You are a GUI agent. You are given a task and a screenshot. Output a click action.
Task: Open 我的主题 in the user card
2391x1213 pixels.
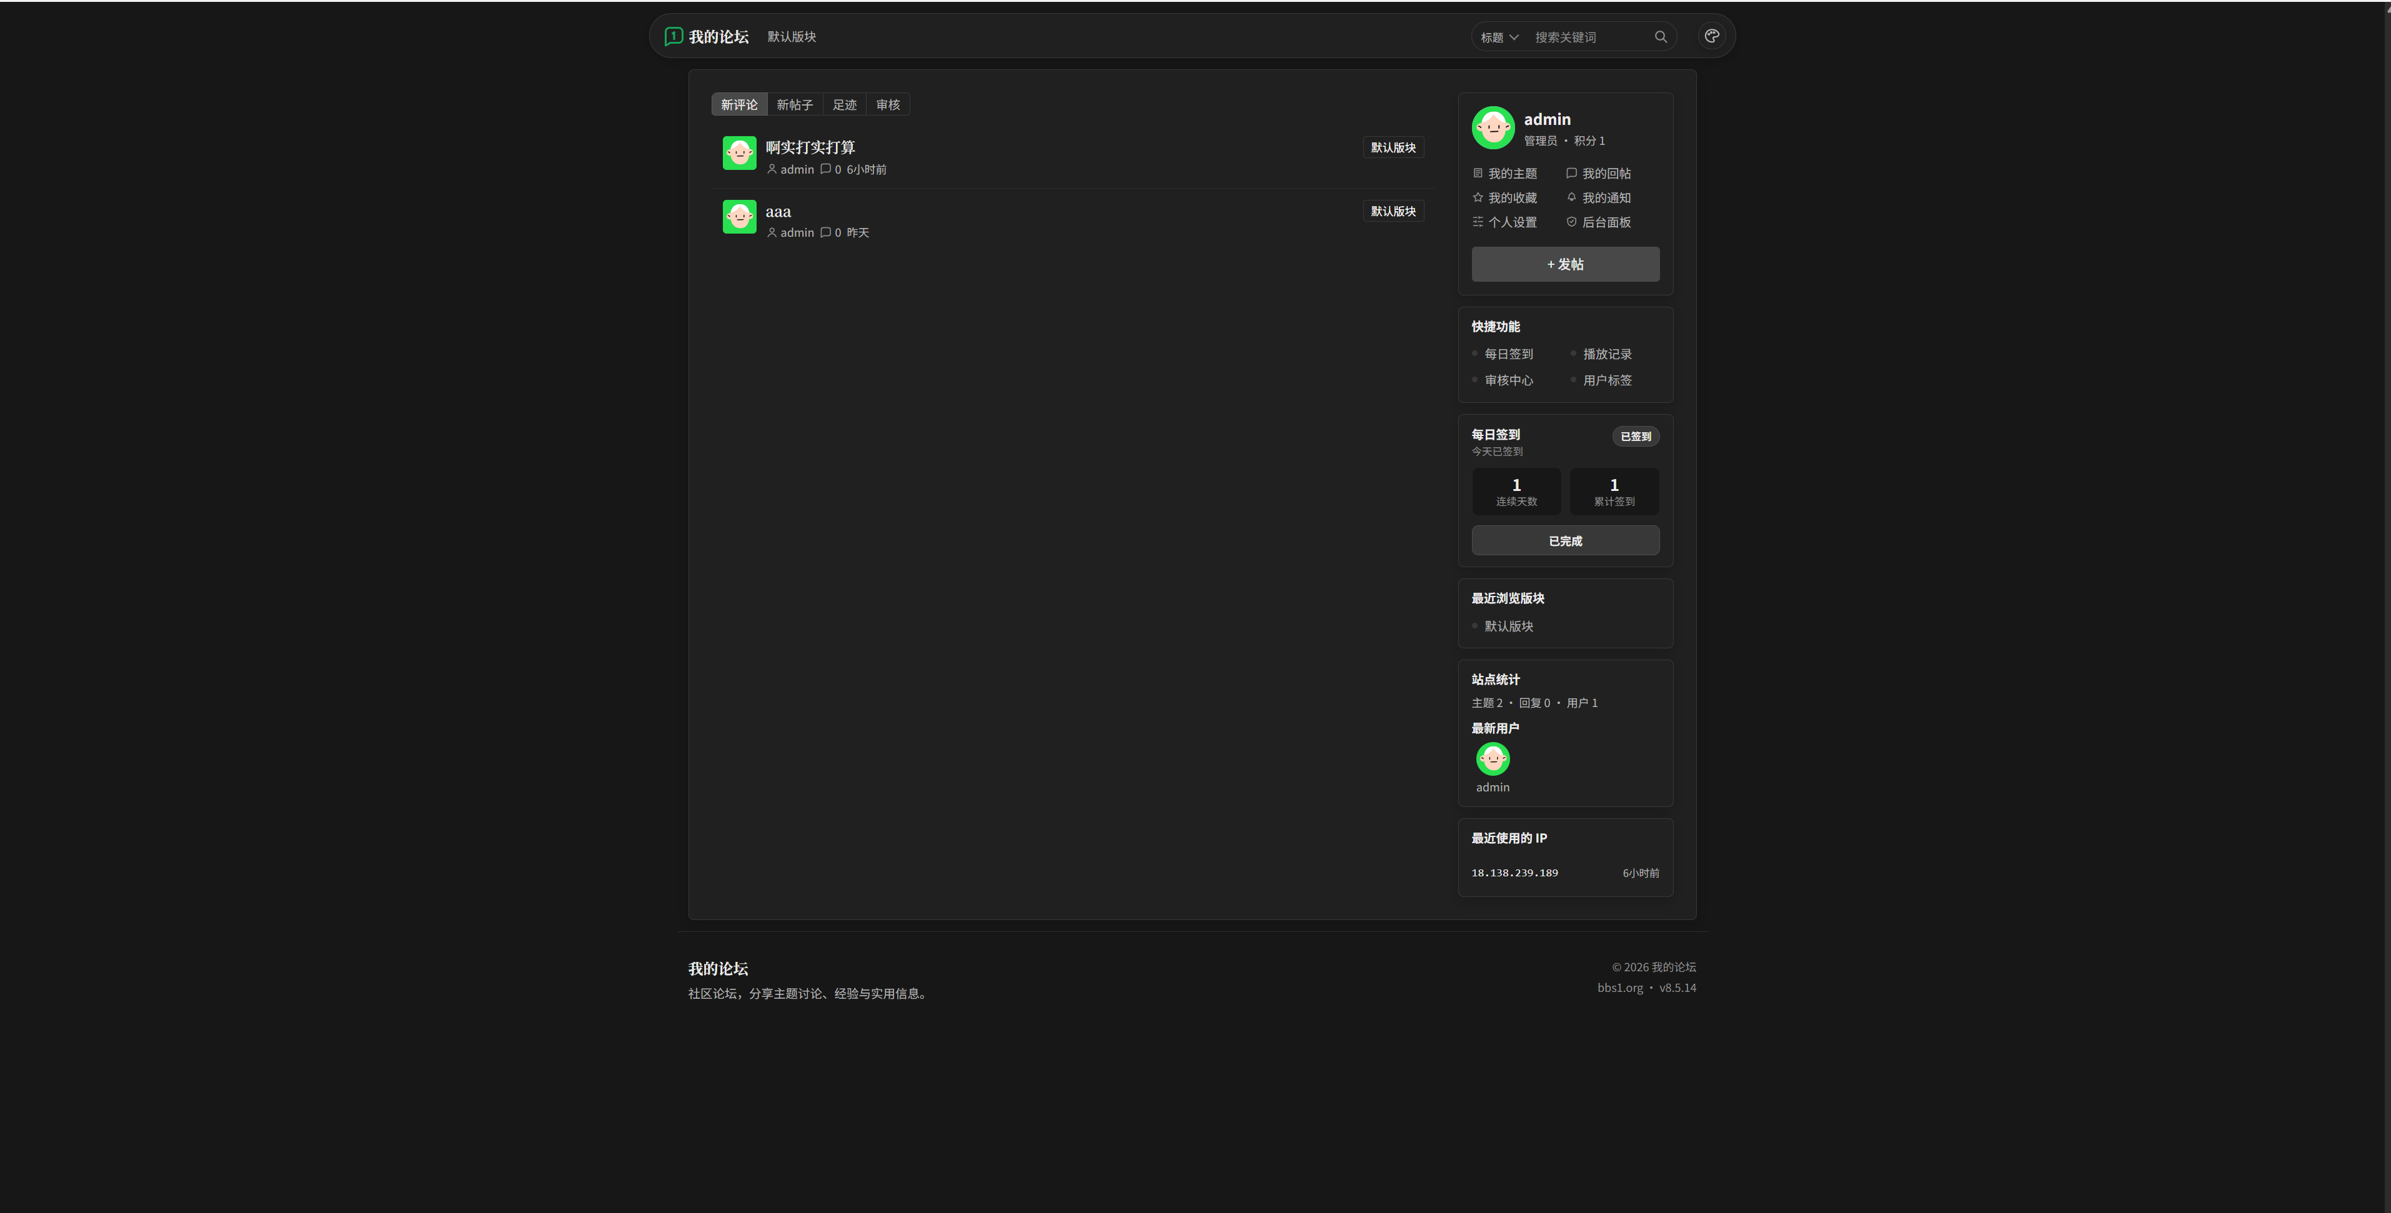(x=1512, y=174)
